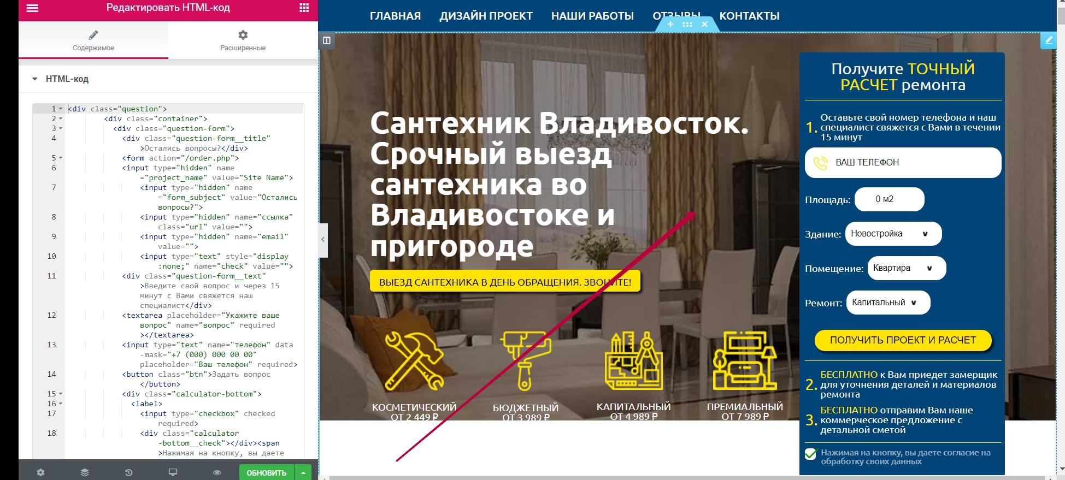Switch to the Расширенные tab
Screen dimensions: 1065x480
pos(243,40)
